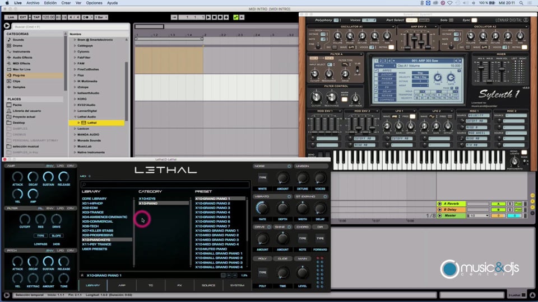Click Lethal filter SLOPE button
The width and height of the screenshot is (538, 302).
[56, 235]
